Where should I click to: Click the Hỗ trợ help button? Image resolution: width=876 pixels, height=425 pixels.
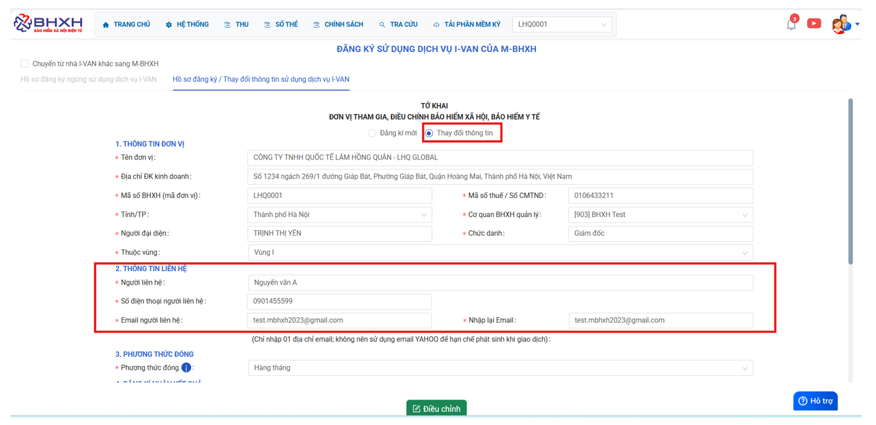815,401
